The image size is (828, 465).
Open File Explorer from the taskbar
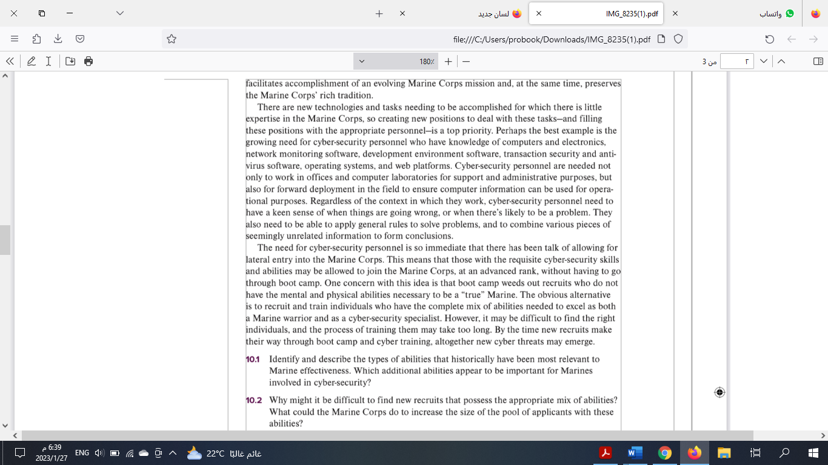tap(724, 452)
